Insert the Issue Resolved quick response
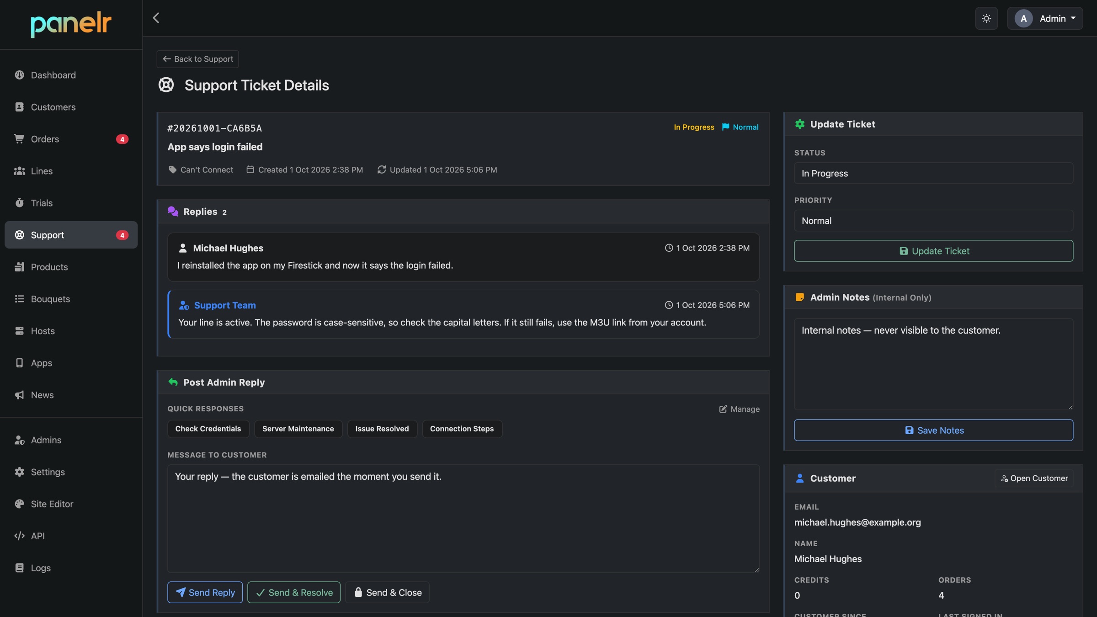1097x617 pixels. (x=382, y=429)
